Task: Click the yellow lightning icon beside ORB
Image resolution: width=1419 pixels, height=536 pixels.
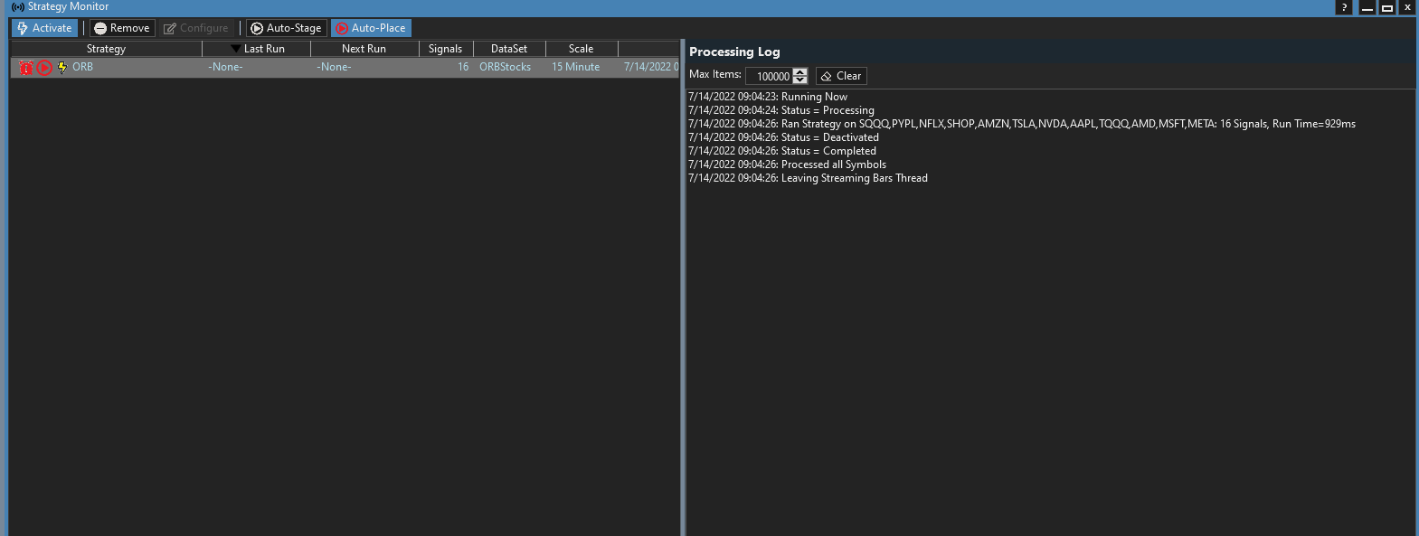Action: click(x=62, y=67)
